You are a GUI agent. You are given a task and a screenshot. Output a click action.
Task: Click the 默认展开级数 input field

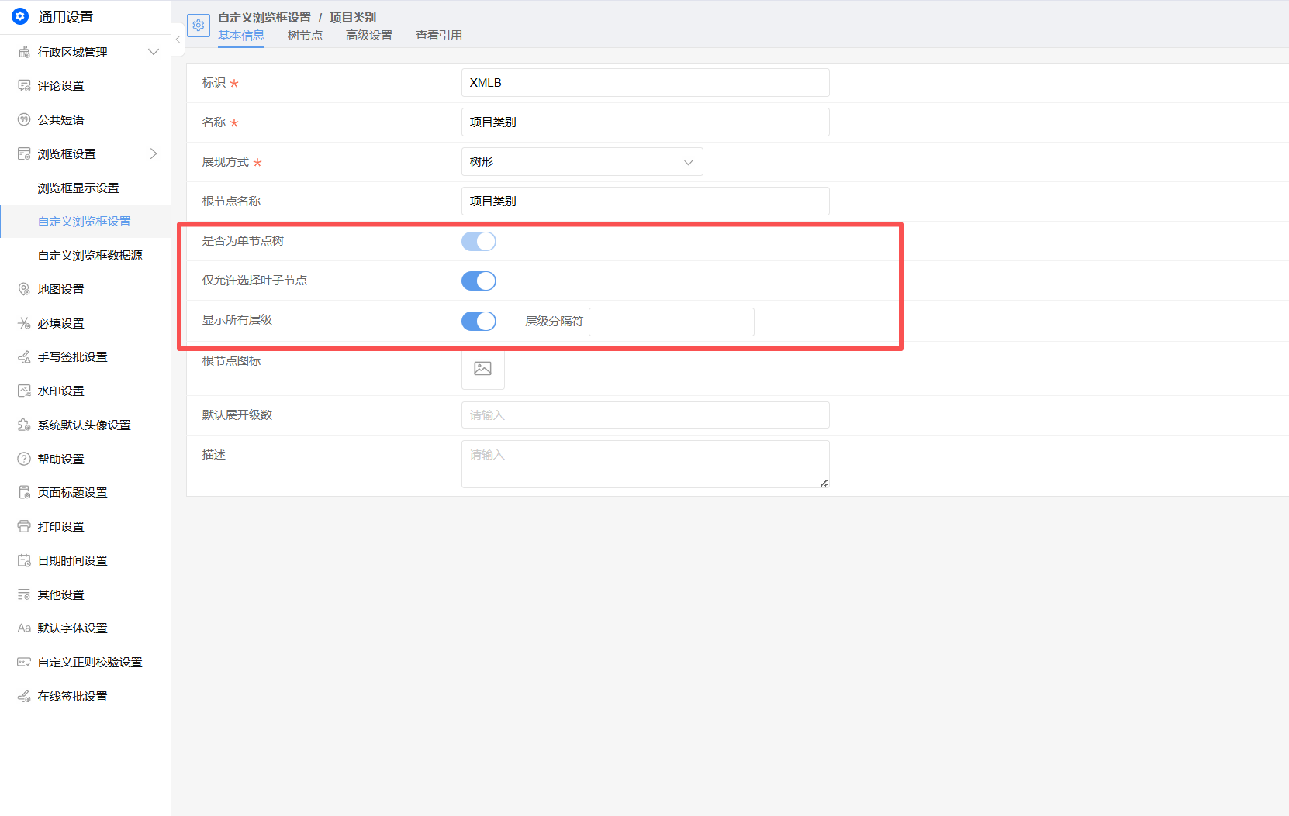point(645,415)
